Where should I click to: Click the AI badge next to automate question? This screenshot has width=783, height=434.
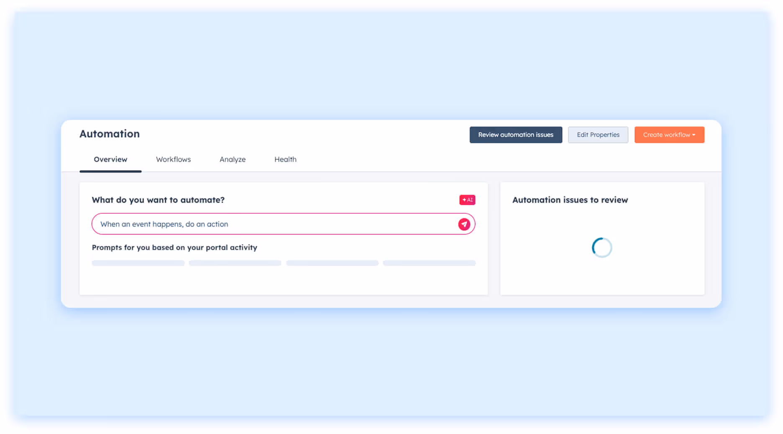(467, 200)
